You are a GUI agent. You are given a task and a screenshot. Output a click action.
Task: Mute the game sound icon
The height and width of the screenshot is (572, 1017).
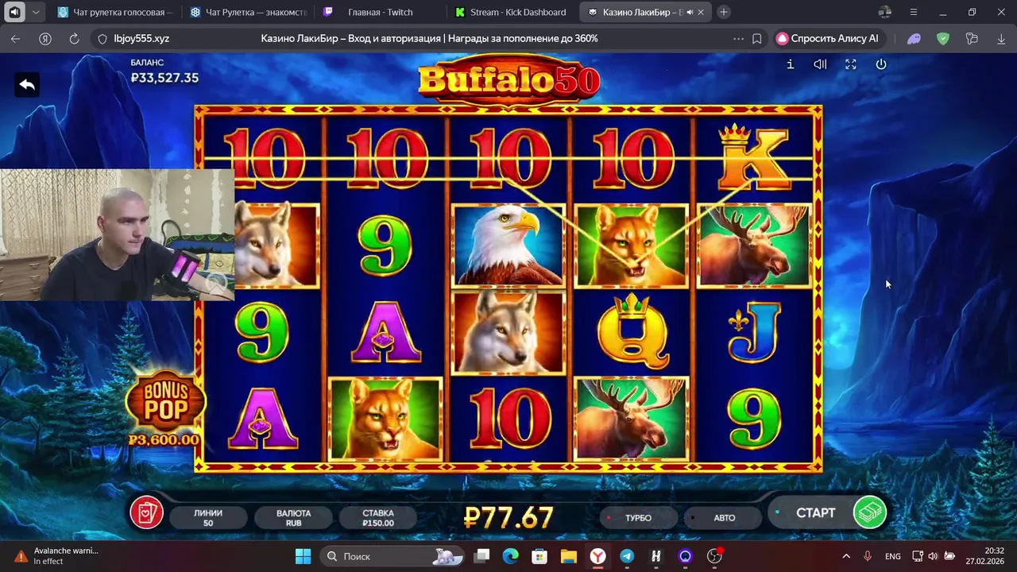(820, 64)
